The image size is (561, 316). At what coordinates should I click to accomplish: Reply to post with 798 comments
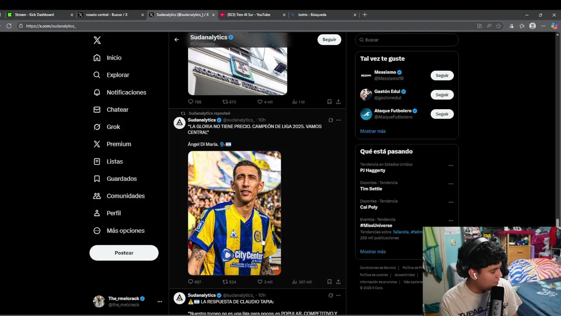click(x=195, y=102)
